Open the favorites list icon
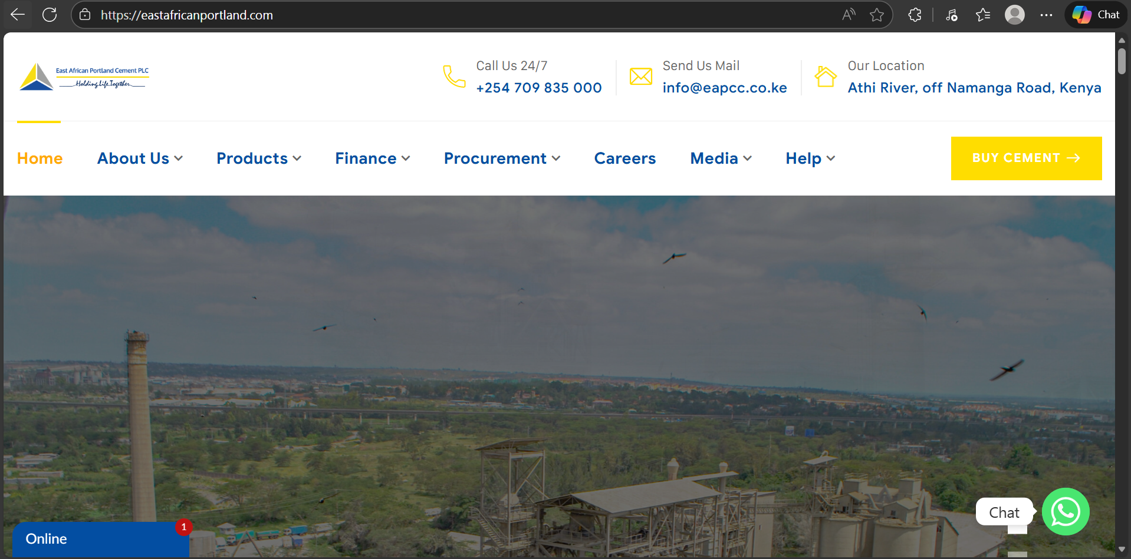 point(982,15)
